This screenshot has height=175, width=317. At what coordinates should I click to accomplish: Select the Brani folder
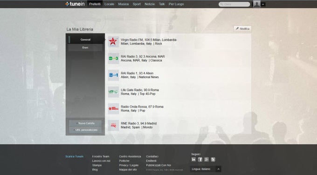coord(85,47)
